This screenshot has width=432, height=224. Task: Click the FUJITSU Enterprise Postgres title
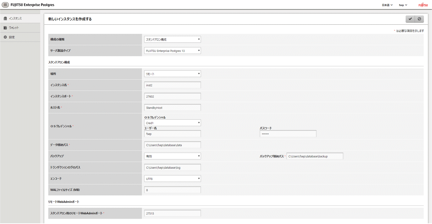32,5
